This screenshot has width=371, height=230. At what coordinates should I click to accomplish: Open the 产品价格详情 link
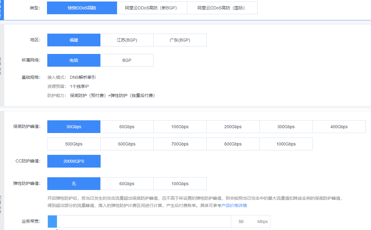pos(234,205)
